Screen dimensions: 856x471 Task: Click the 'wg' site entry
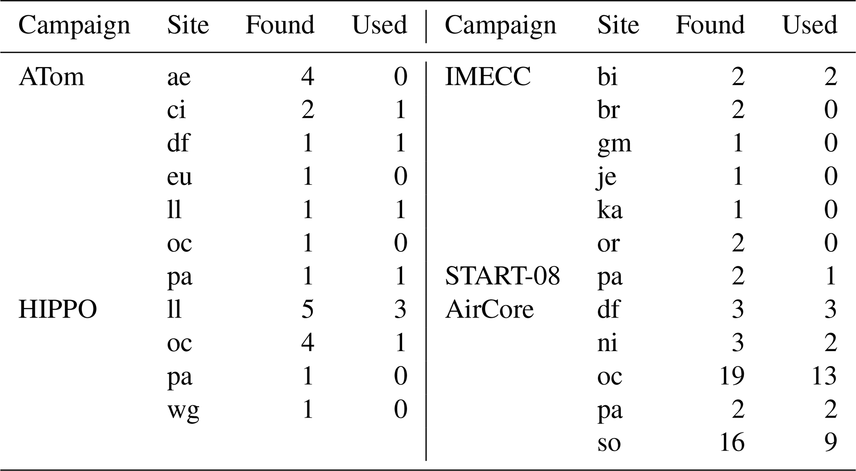[183, 410]
